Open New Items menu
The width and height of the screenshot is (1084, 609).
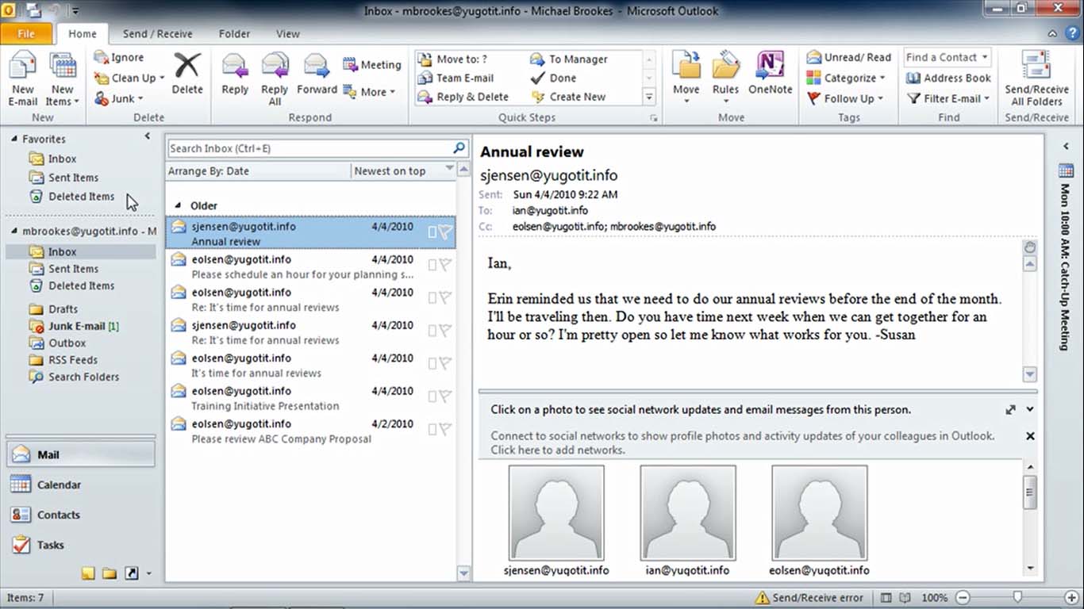tap(61, 79)
